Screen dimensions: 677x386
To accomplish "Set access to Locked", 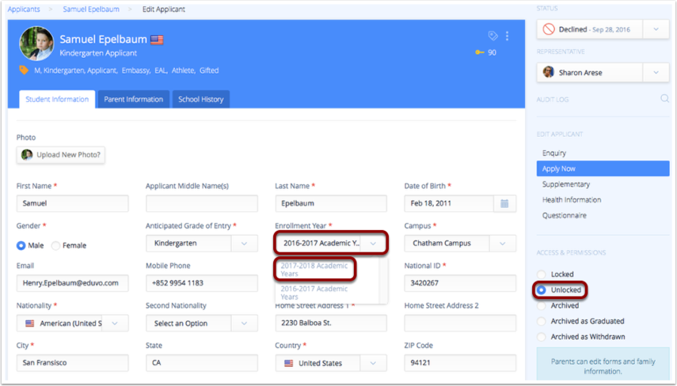I will pyautogui.click(x=542, y=274).
